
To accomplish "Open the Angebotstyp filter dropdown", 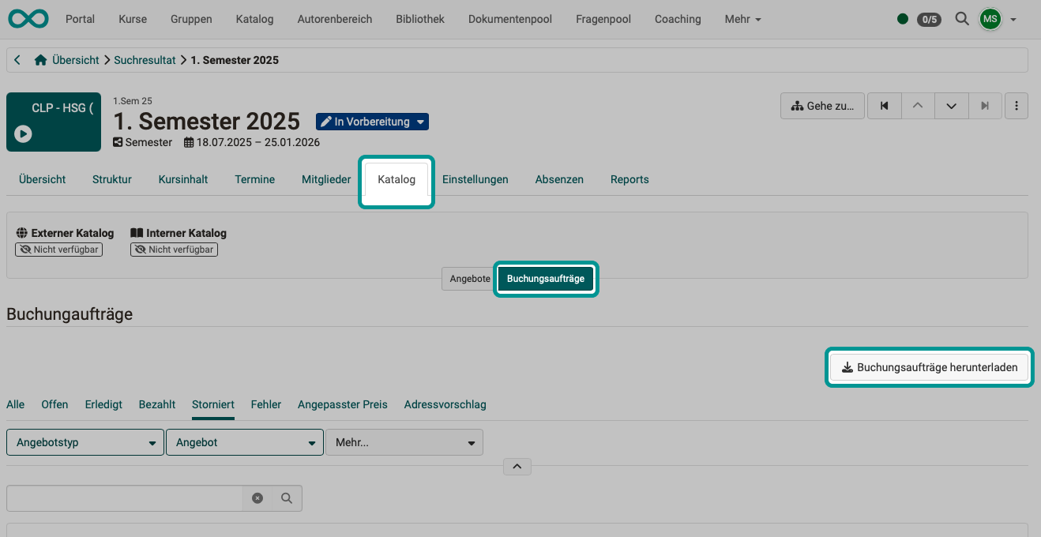I will pos(85,442).
